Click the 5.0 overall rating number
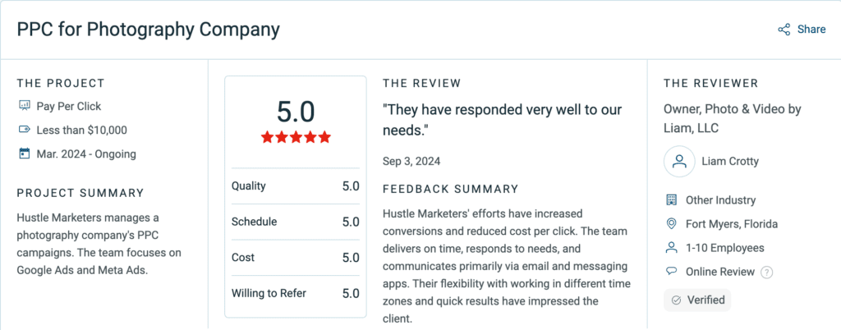Image resolution: width=841 pixels, height=330 pixels. pos(296,110)
